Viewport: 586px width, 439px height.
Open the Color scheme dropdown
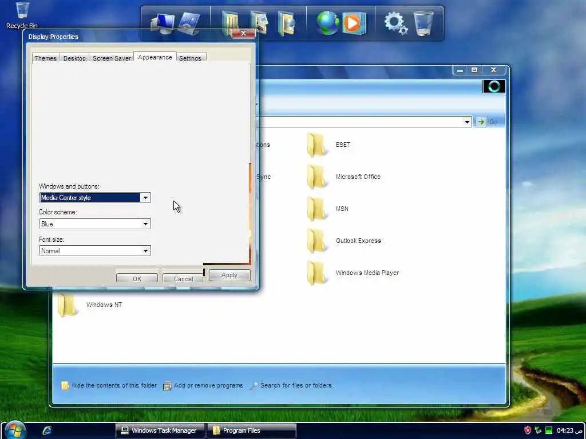coord(145,224)
